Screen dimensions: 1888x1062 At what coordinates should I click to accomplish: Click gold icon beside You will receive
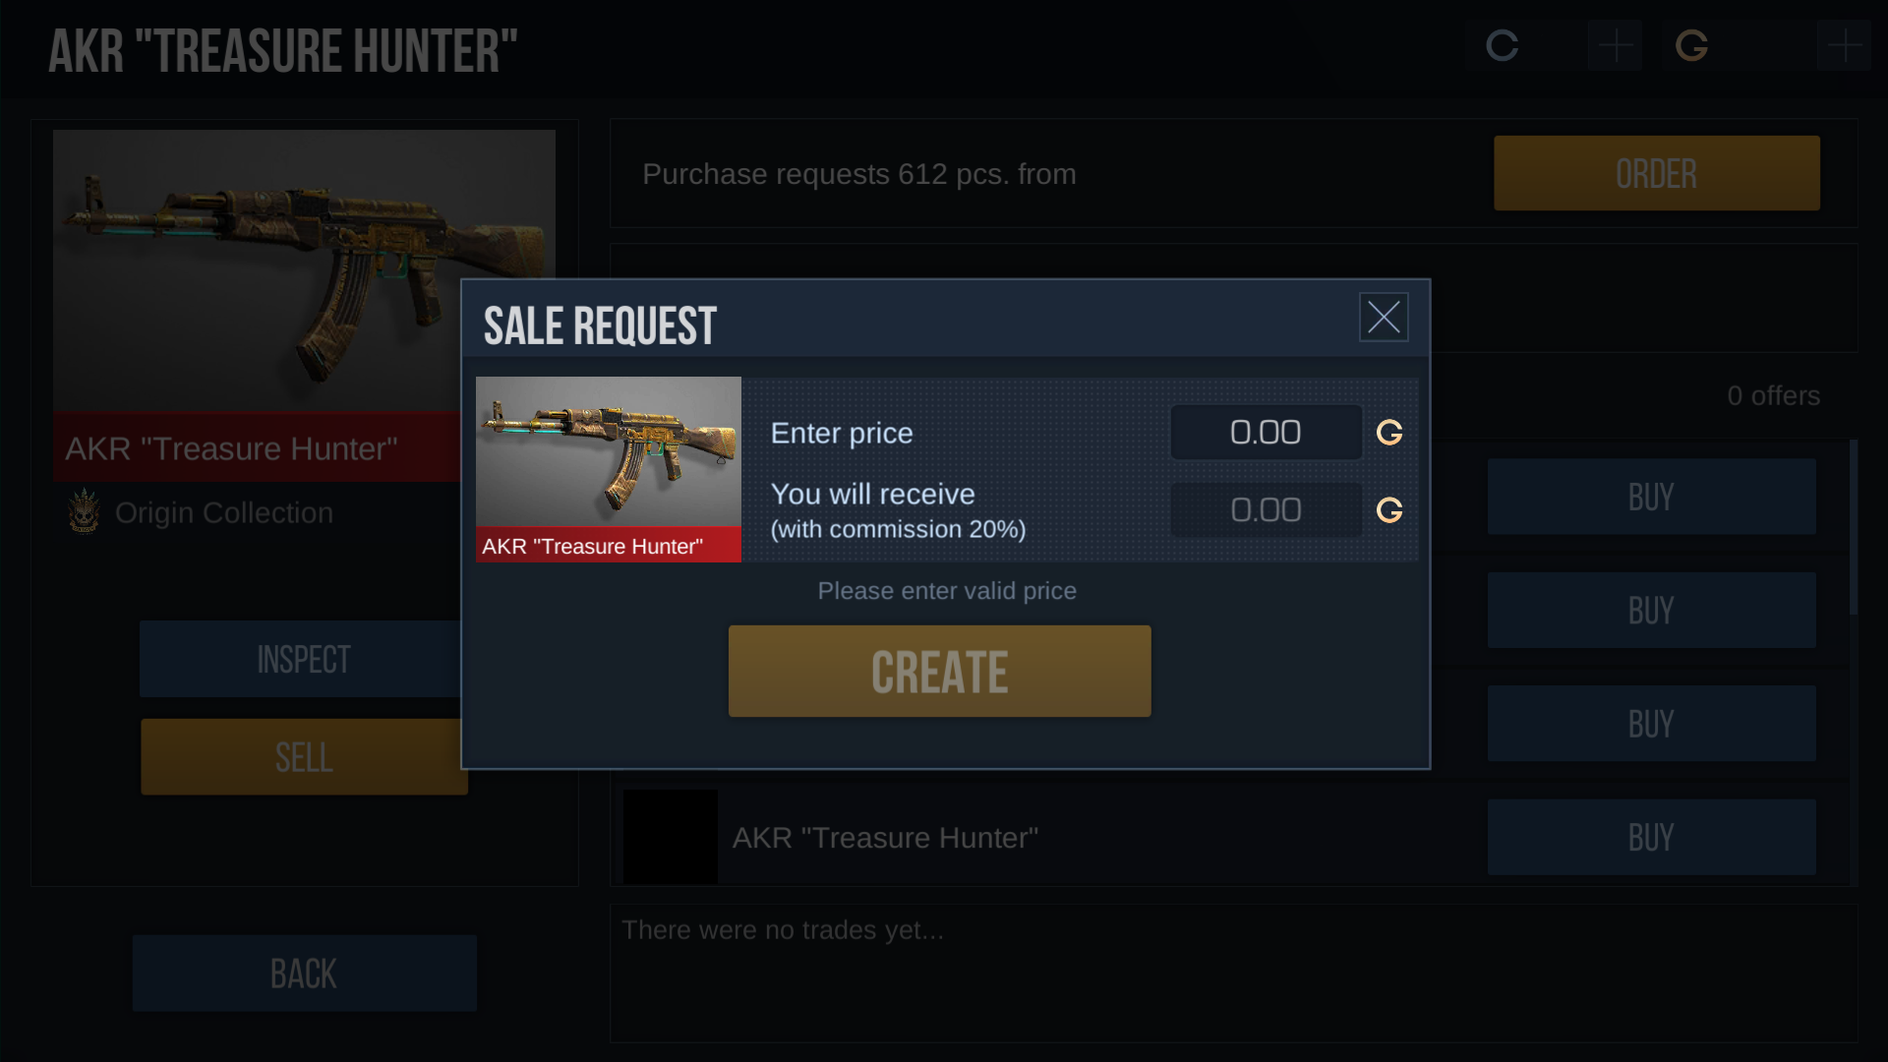pyautogui.click(x=1389, y=510)
